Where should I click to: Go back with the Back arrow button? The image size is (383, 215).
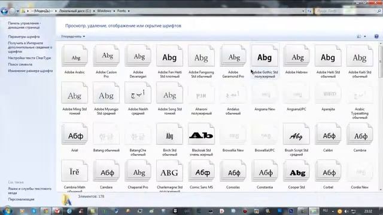(x=4, y=11)
